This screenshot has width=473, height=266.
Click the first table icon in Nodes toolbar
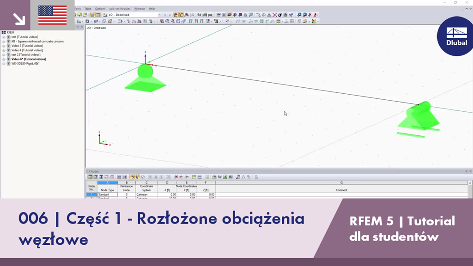[90, 177]
